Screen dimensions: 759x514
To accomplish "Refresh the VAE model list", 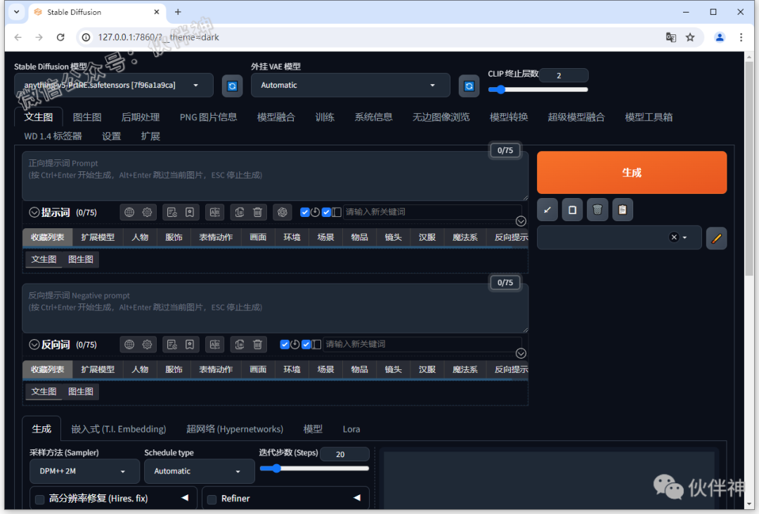I will [469, 86].
